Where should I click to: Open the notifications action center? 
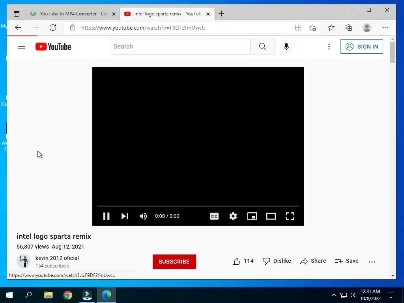click(x=391, y=295)
